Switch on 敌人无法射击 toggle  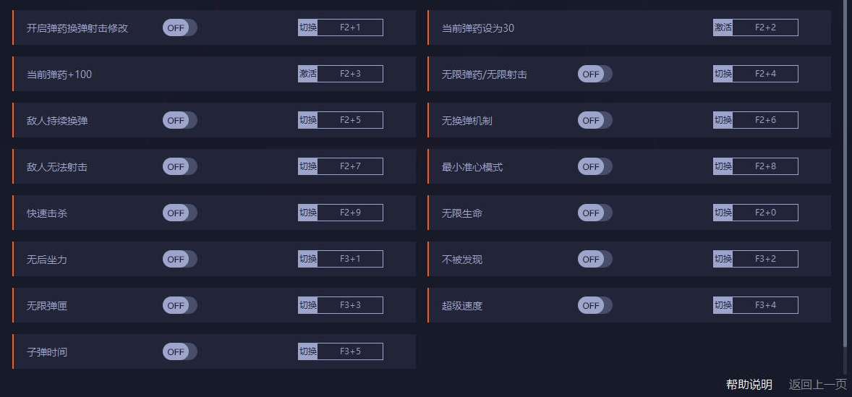pyautogui.click(x=179, y=166)
